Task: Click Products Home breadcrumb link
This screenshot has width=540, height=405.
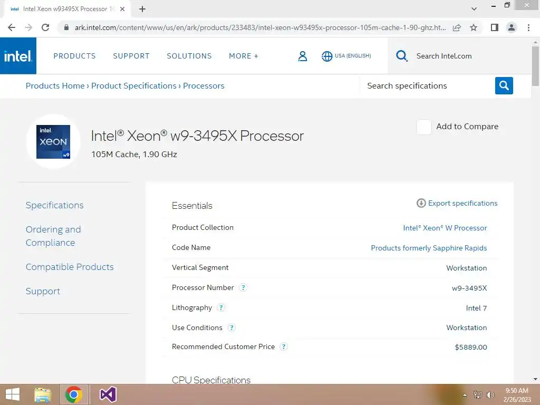Action: tap(55, 86)
